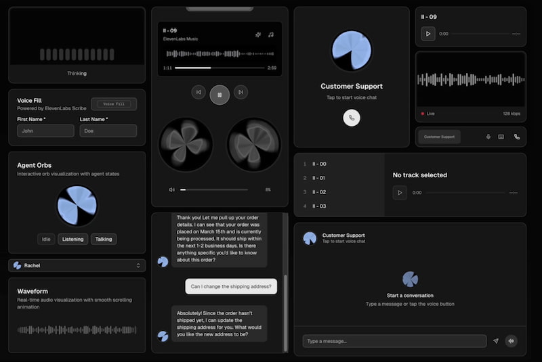Screen dimensions: 542x362
Task: Click the voice button beside message input
Action: [x=511, y=341]
